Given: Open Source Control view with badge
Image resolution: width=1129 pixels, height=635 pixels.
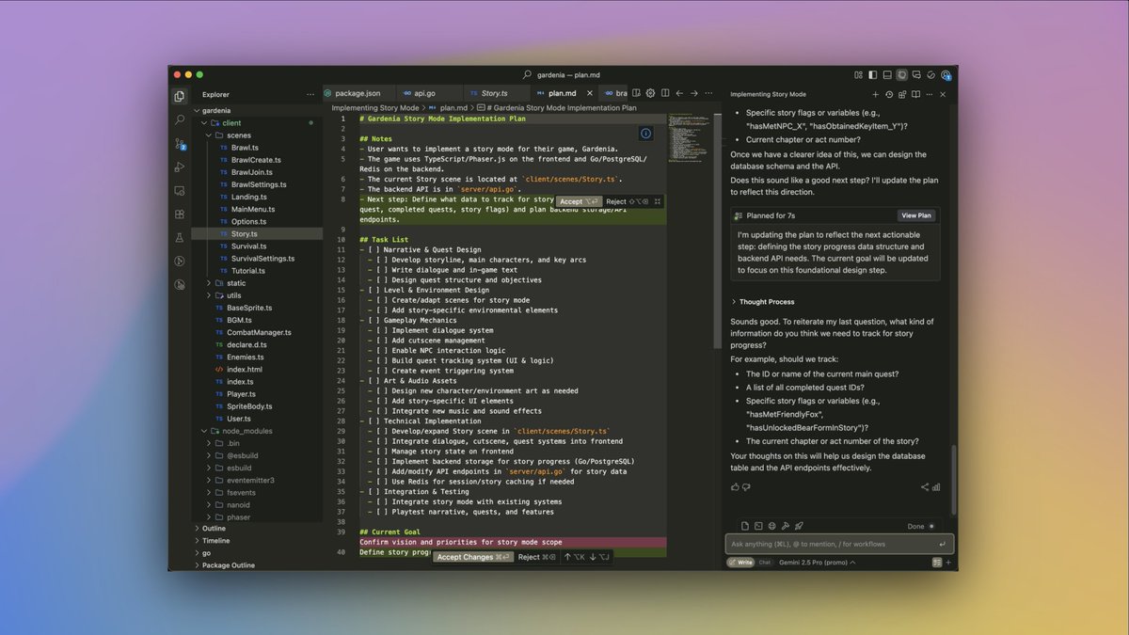Looking at the screenshot, I should (180, 144).
